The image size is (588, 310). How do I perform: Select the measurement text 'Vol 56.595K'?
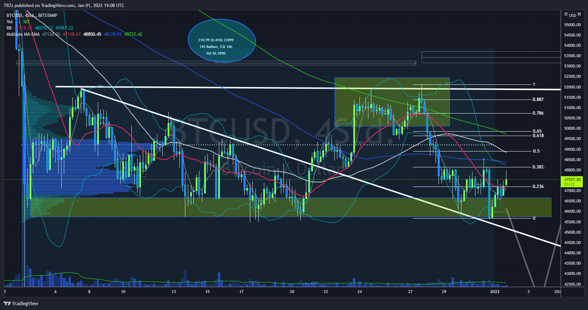click(216, 53)
